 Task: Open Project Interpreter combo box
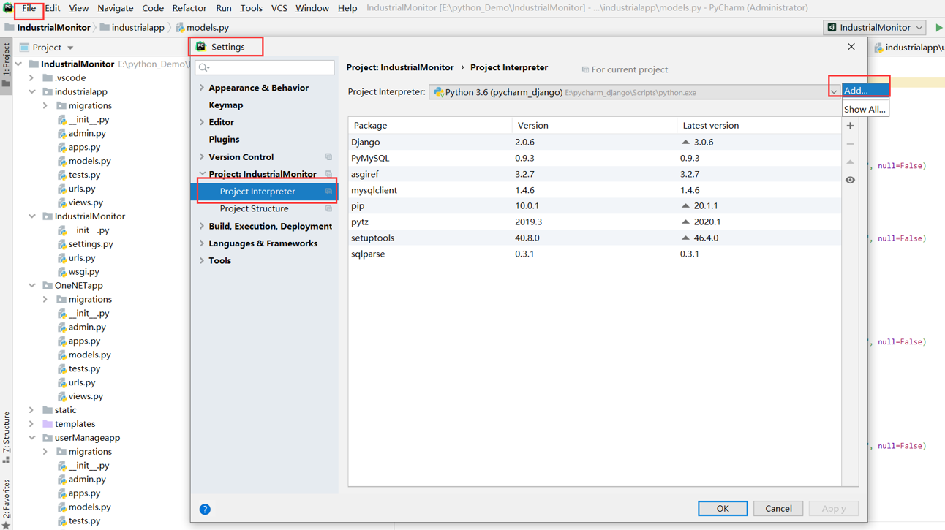633,92
